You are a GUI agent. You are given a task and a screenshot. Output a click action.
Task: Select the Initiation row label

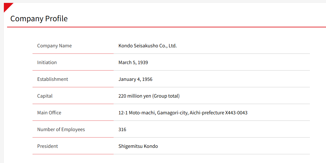(x=47, y=62)
